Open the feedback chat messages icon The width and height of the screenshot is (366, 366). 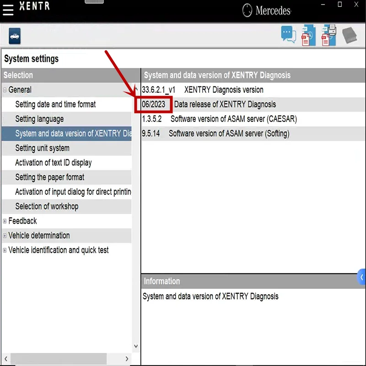[x=288, y=34]
